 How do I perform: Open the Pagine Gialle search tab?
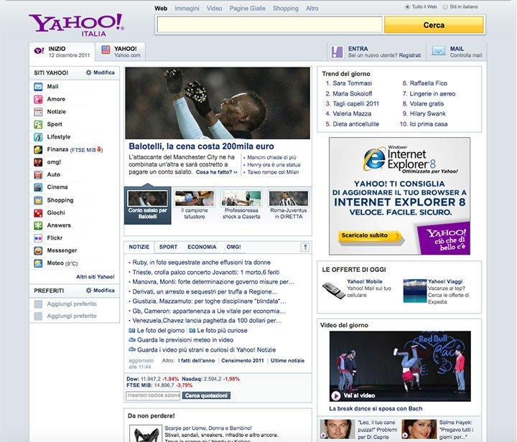pyautogui.click(x=247, y=9)
